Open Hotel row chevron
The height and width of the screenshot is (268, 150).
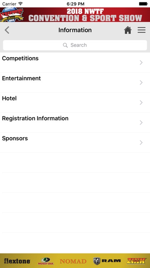pyautogui.click(x=141, y=103)
